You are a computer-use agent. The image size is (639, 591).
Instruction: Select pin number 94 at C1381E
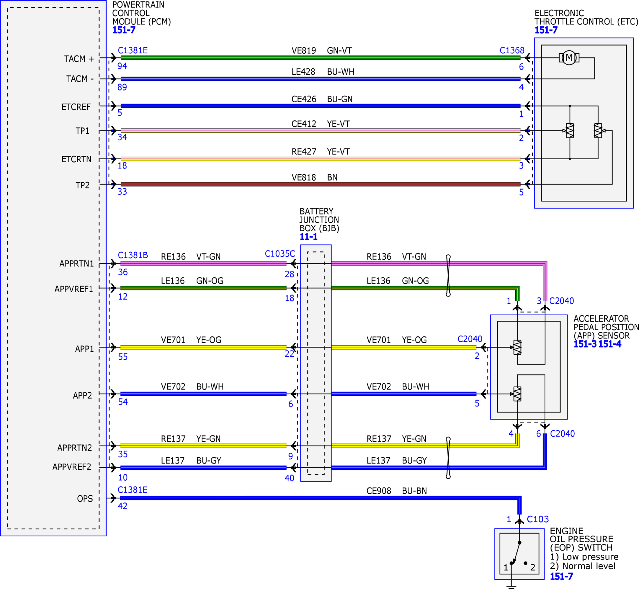pos(122,66)
